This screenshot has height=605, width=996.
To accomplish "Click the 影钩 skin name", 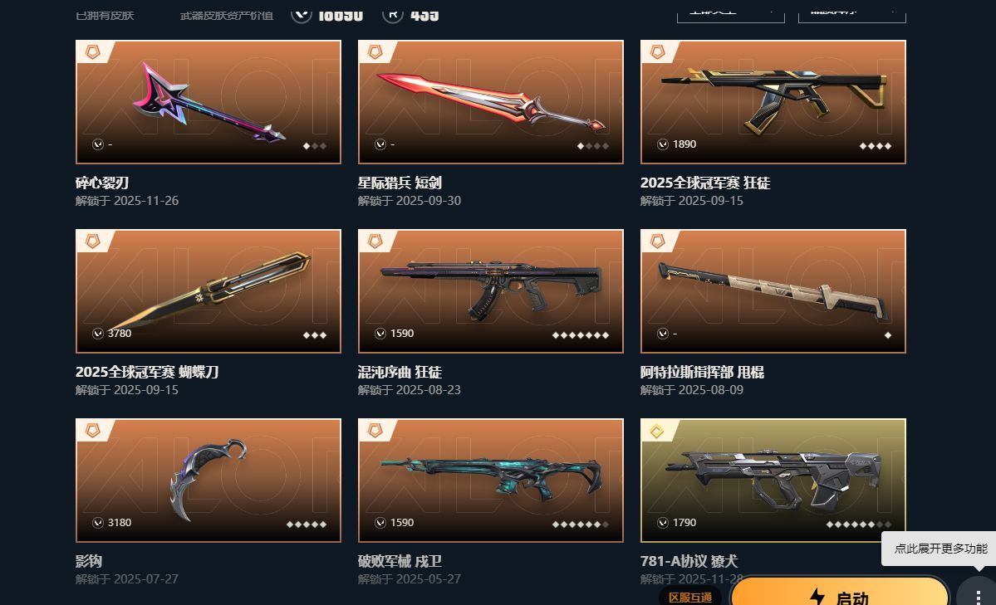I will pyautogui.click(x=89, y=561).
